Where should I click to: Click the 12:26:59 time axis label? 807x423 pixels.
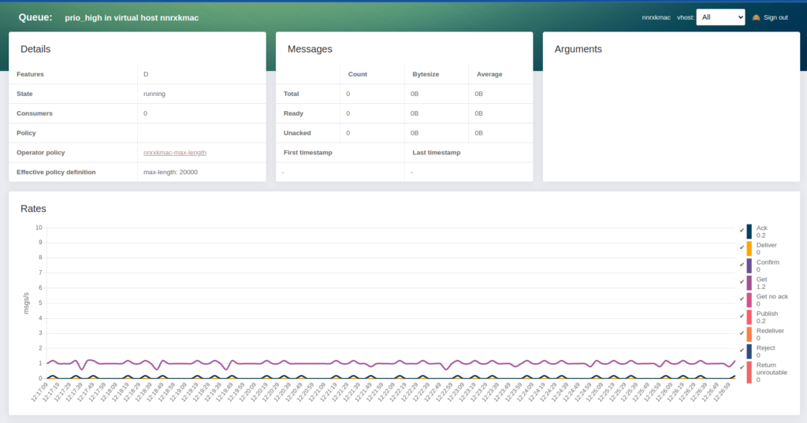[723, 392]
